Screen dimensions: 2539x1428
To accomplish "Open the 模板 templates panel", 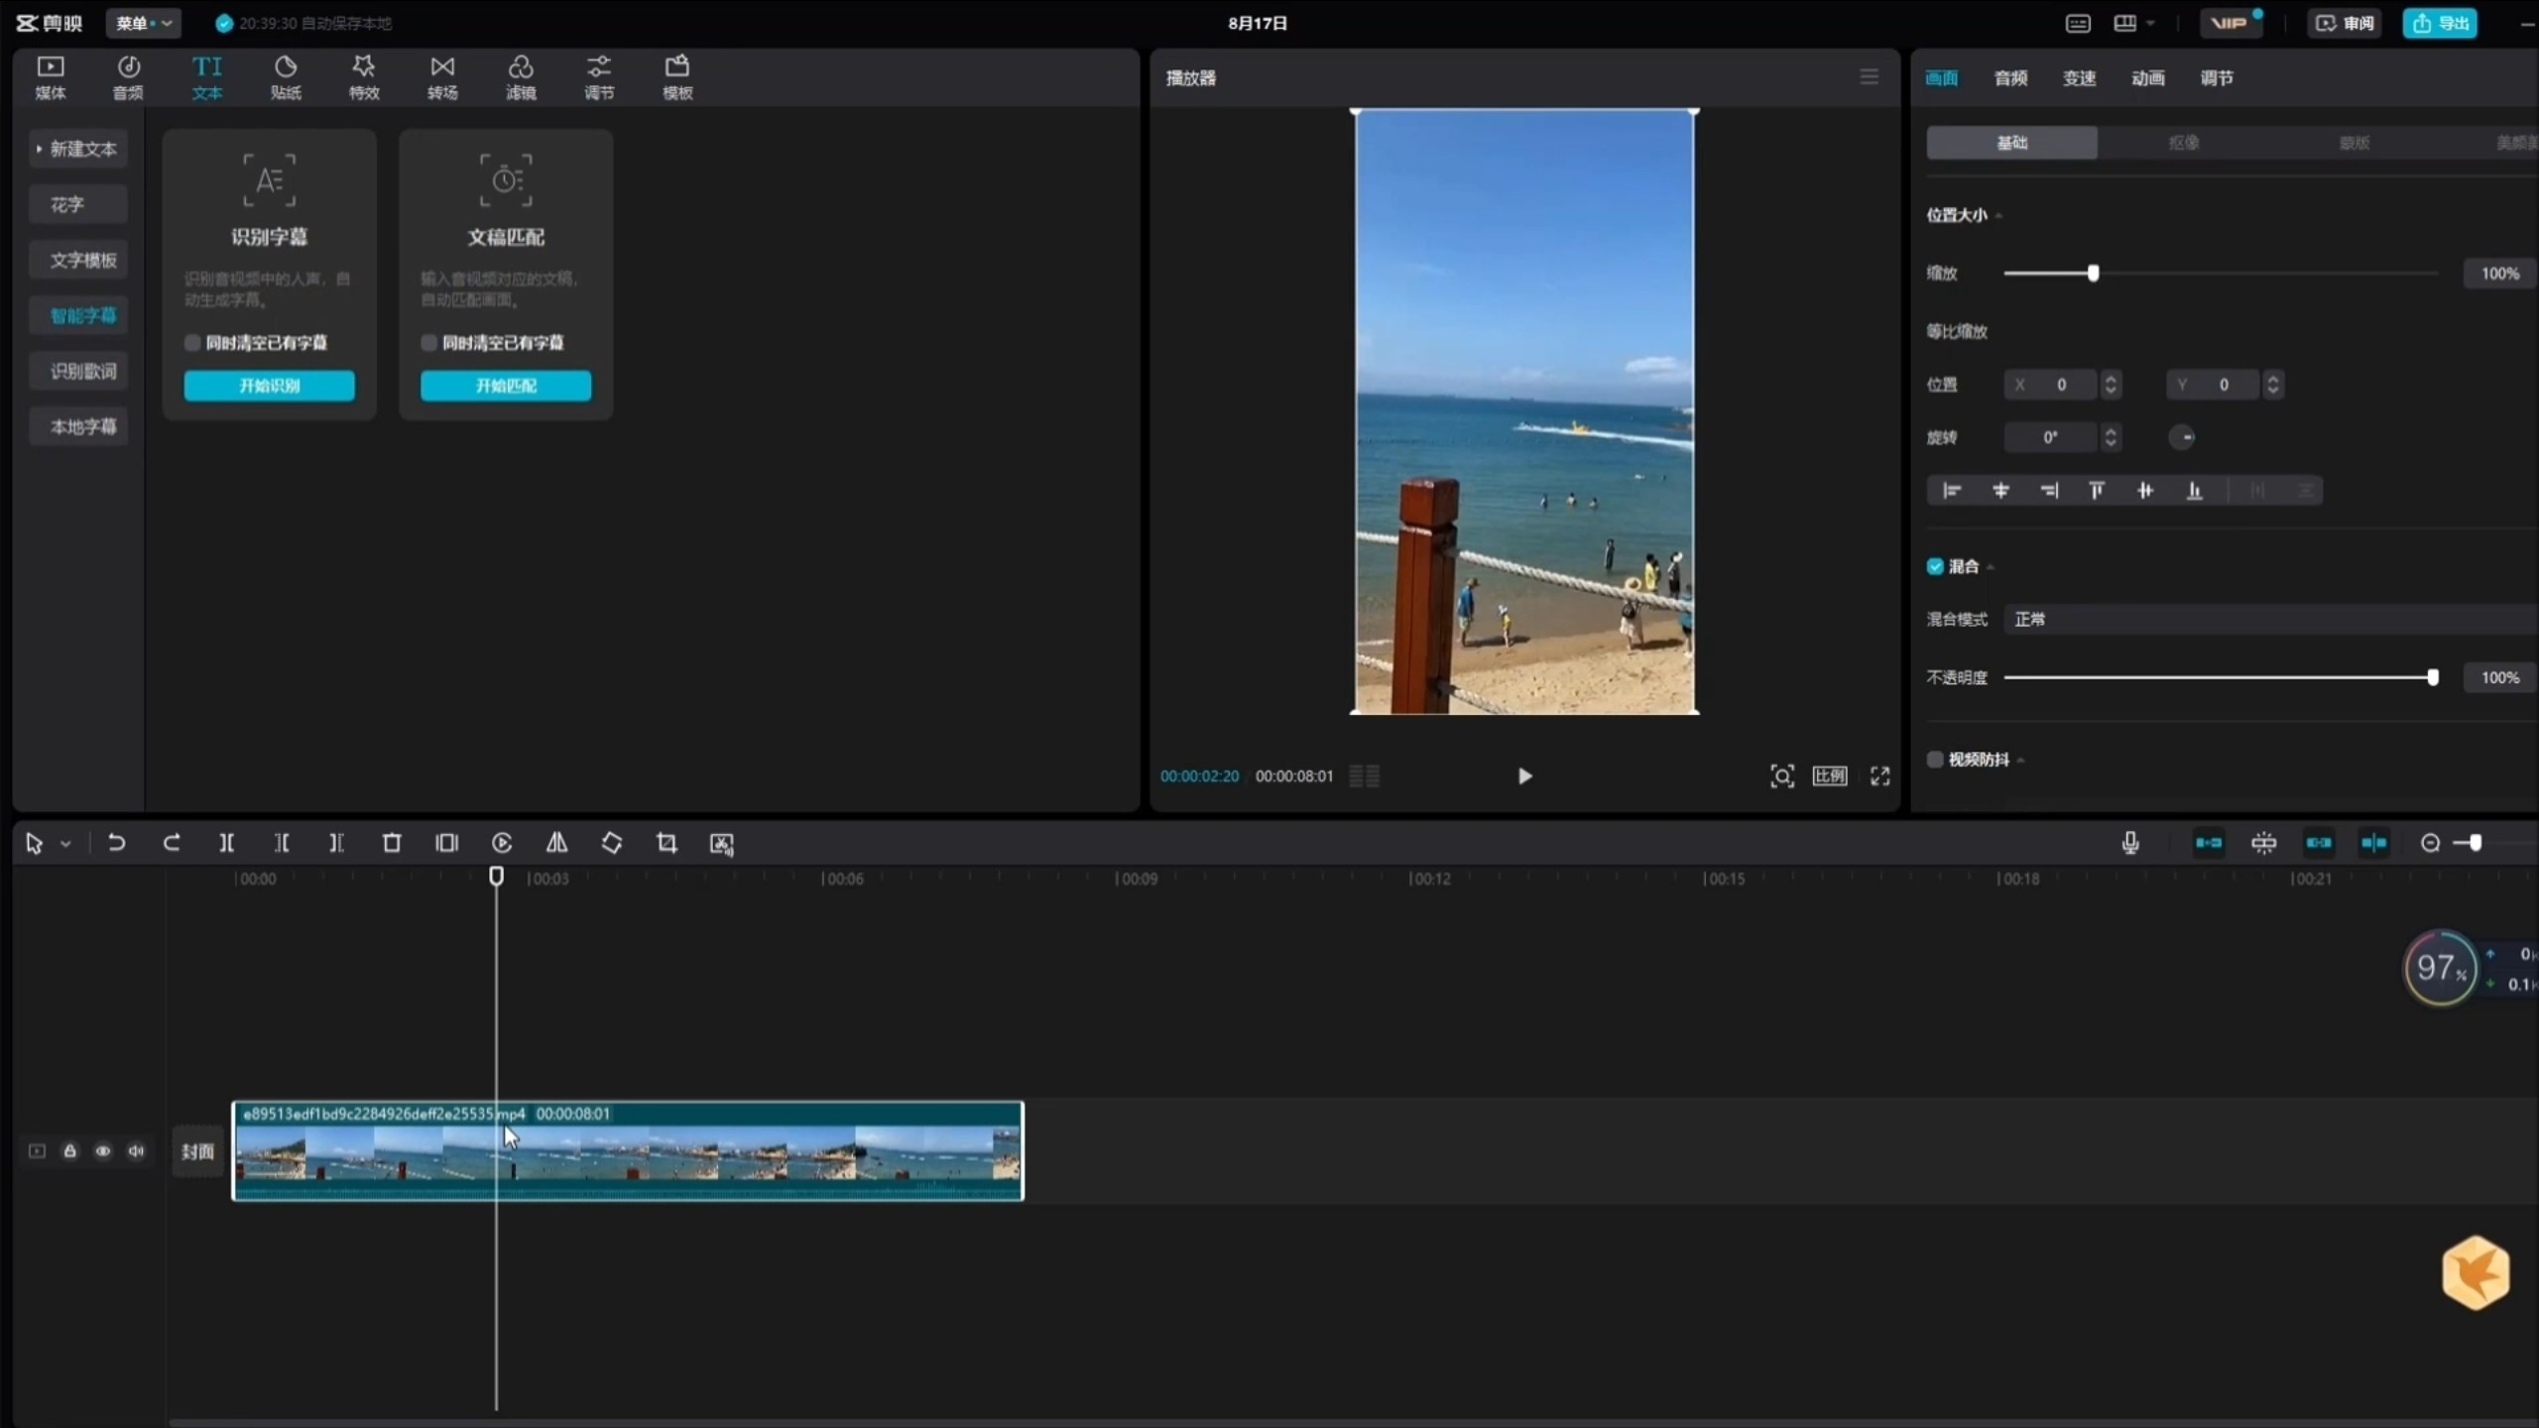I will (x=677, y=77).
